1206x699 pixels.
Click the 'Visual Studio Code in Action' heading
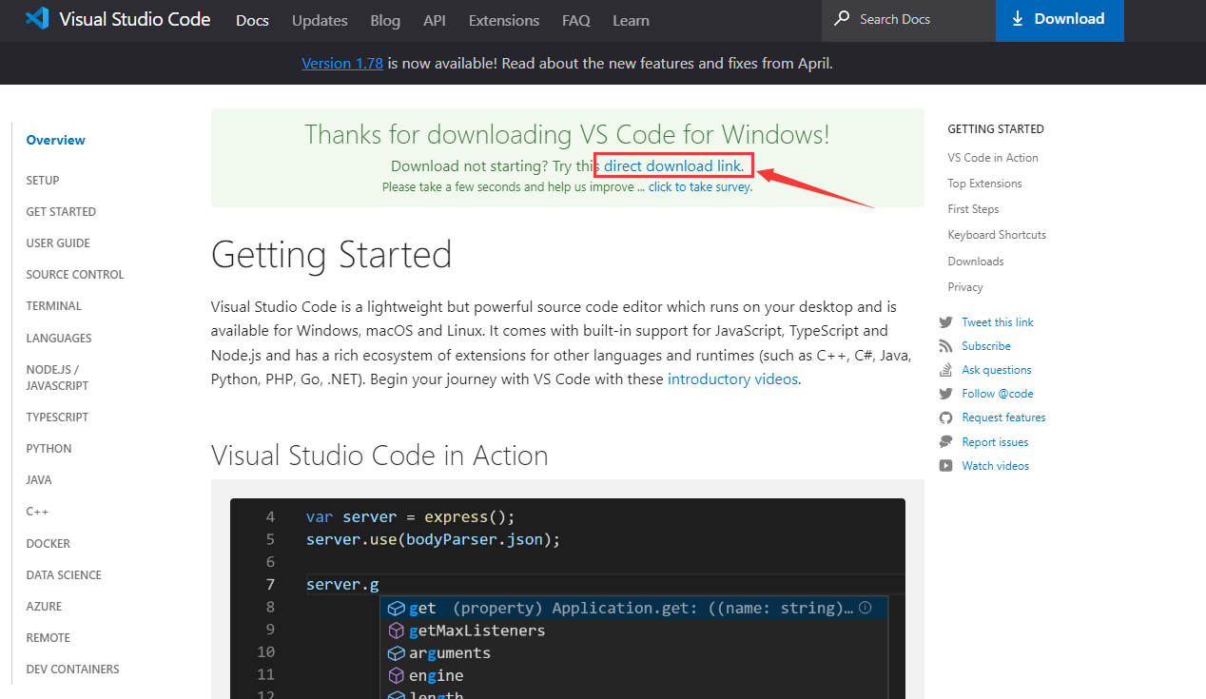point(379,456)
